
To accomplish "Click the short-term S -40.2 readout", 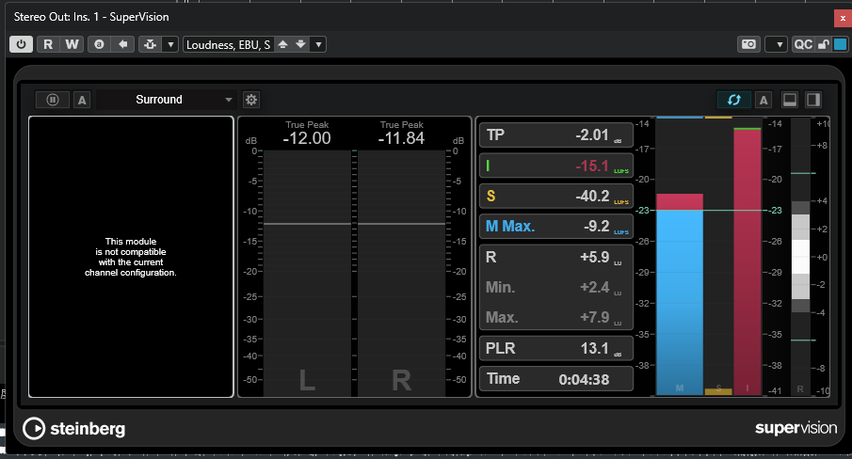I will point(556,196).
